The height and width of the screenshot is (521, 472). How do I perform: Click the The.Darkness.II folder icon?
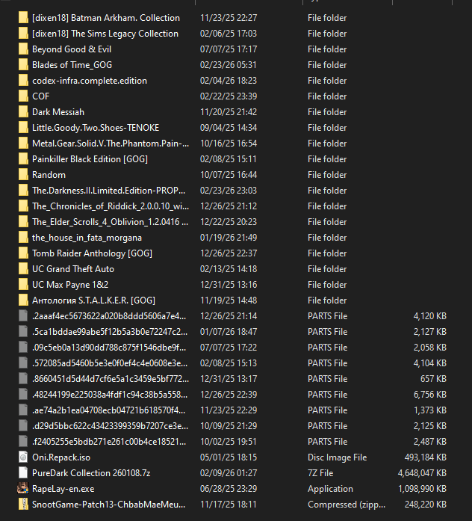click(23, 191)
